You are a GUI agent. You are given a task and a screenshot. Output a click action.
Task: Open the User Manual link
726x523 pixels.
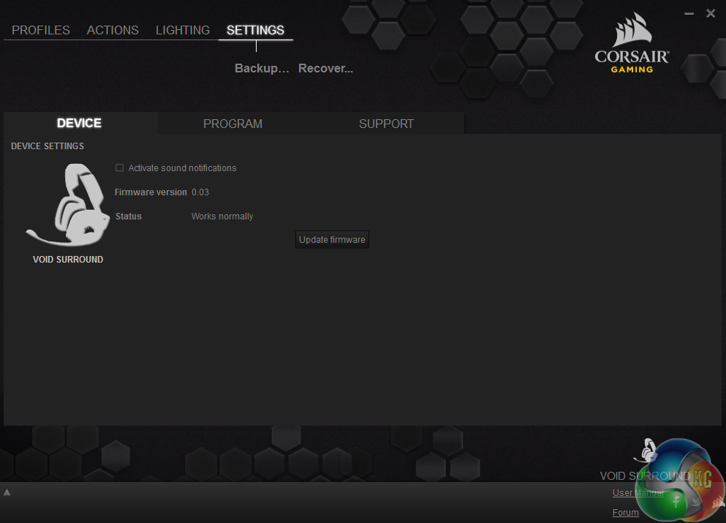(x=638, y=492)
